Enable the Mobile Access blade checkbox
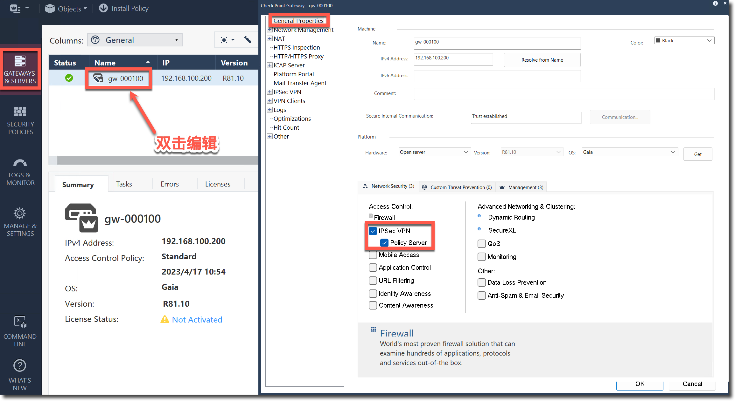Viewport: 735px width, 401px height. coord(373,255)
